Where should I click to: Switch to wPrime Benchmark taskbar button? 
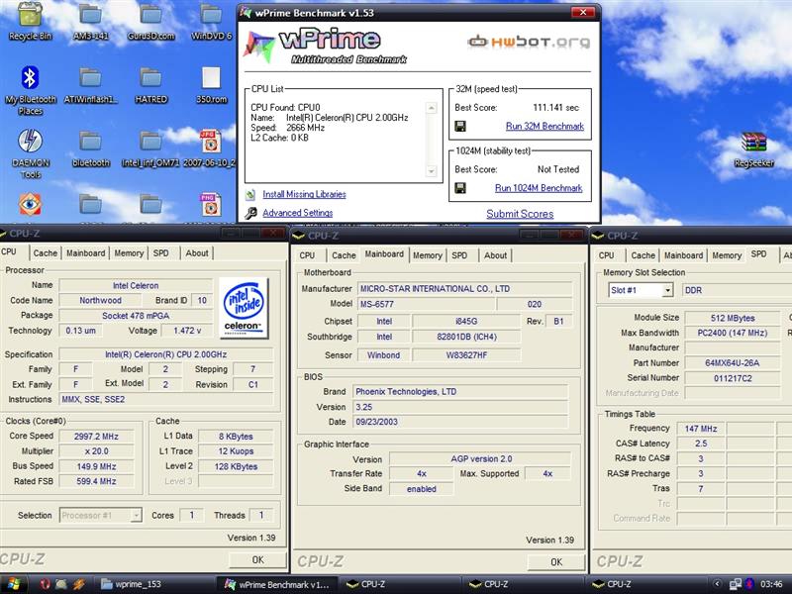pyautogui.click(x=278, y=584)
